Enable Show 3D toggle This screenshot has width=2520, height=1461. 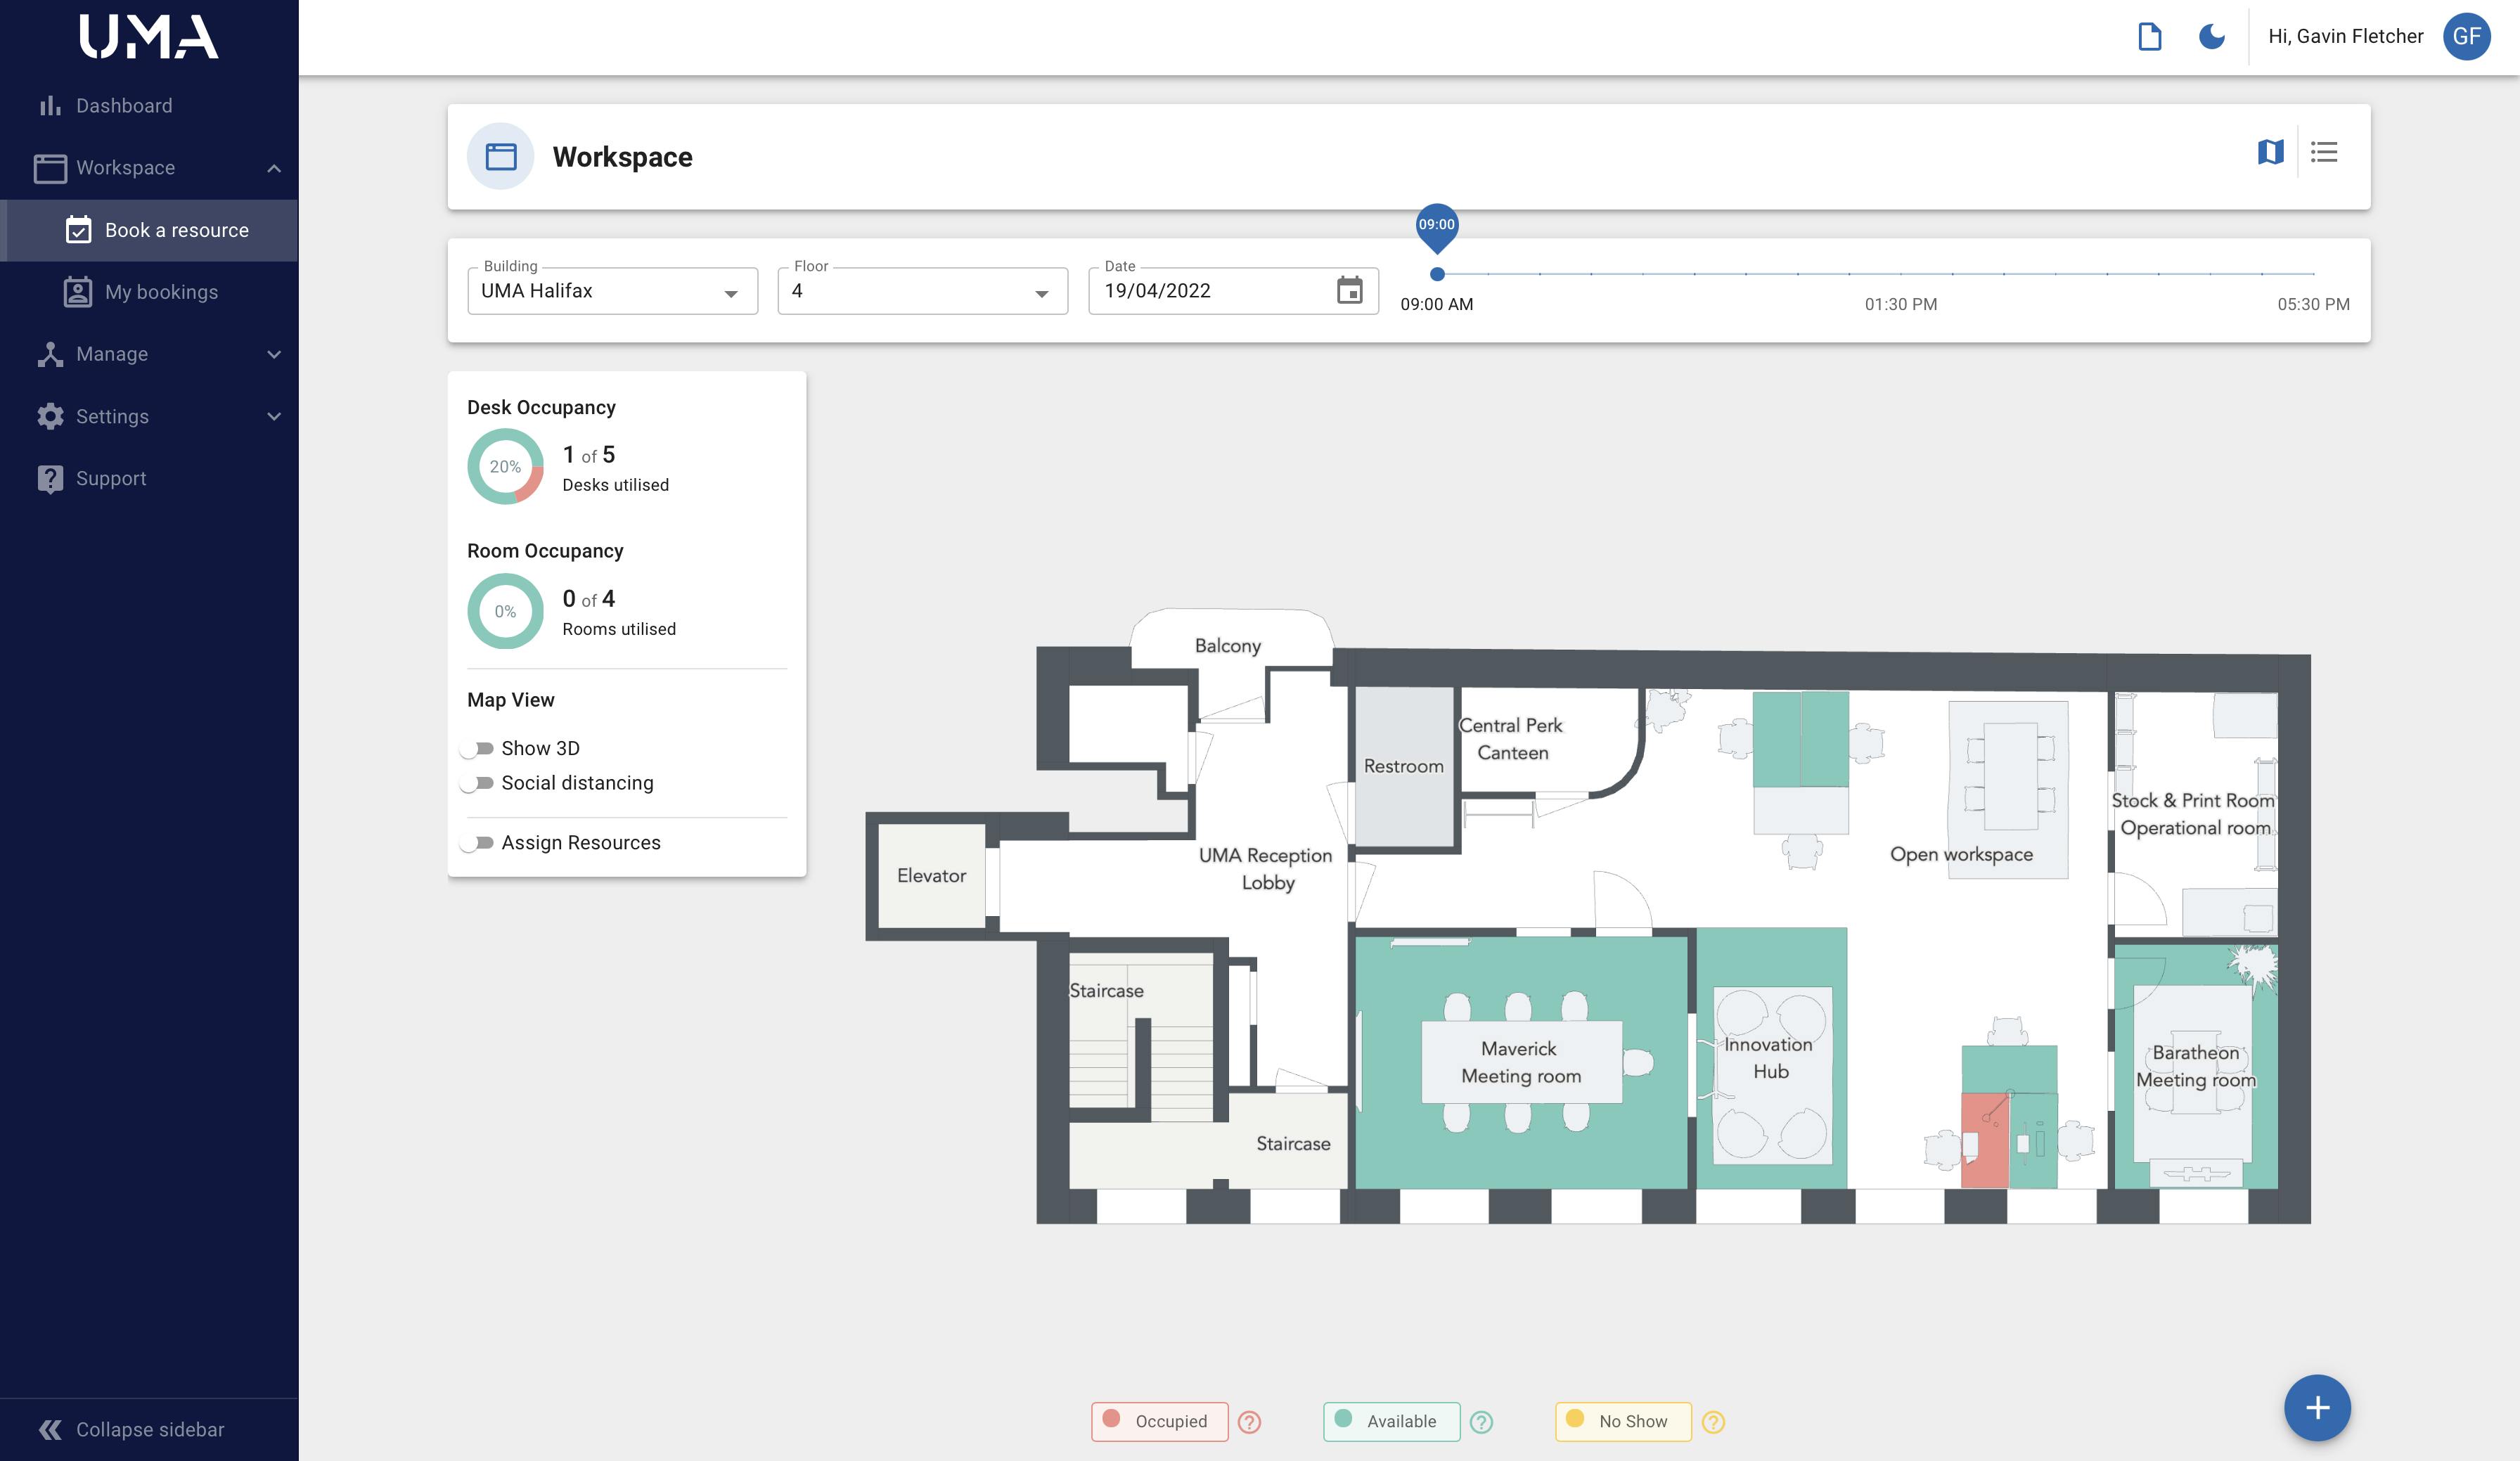click(x=478, y=748)
